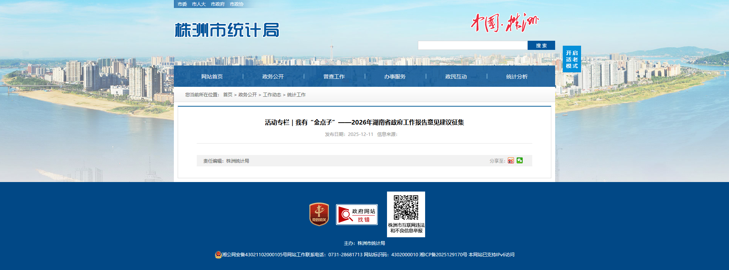Go to 工作动态 in breadcrumb

click(x=272, y=95)
